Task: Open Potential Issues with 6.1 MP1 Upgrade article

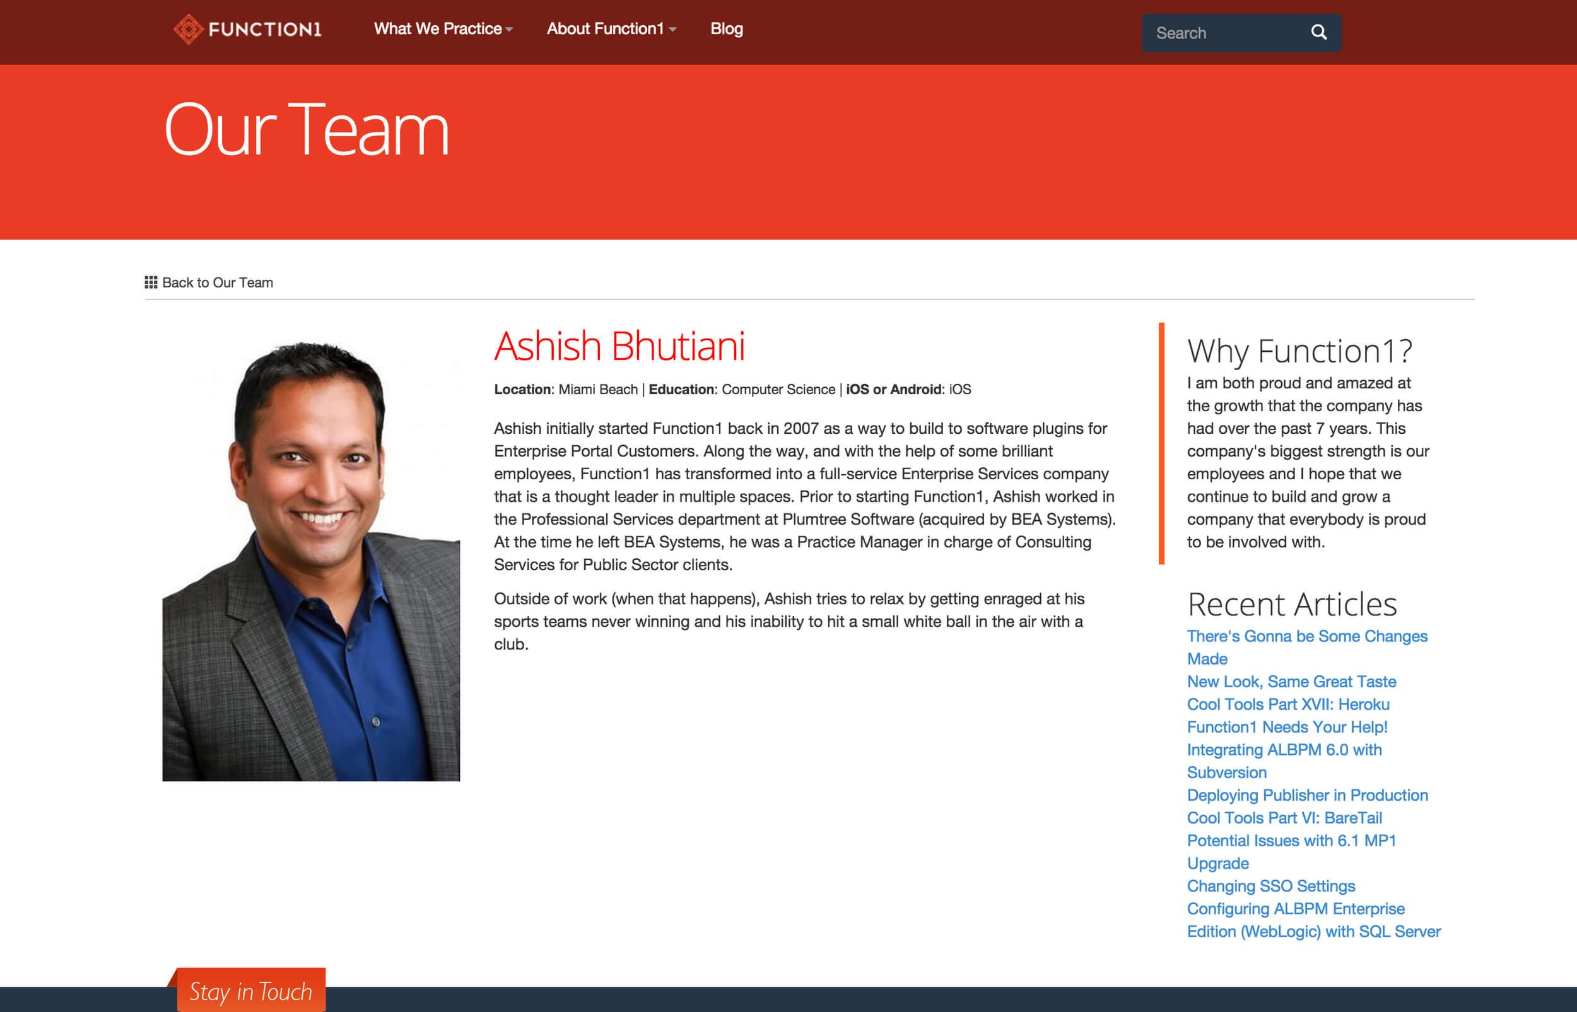Action: [x=1291, y=852]
